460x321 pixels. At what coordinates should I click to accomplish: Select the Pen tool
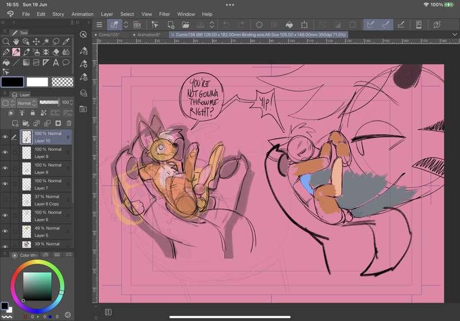pos(6,52)
